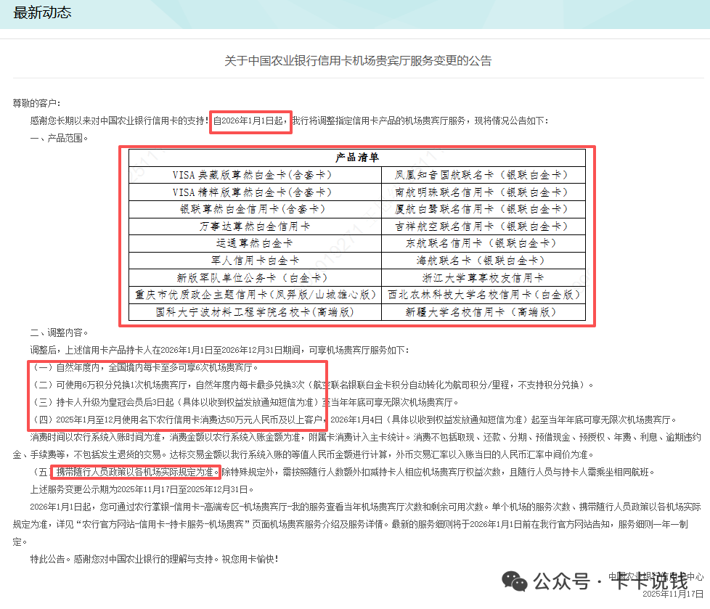
Task: Select the cell 西北农林科技大学名校信用卡(白金版)
Action: pyautogui.click(x=484, y=295)
